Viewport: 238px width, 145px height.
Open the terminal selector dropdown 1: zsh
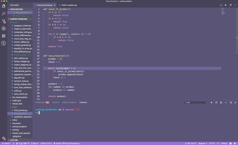click(x=196, y=103)
